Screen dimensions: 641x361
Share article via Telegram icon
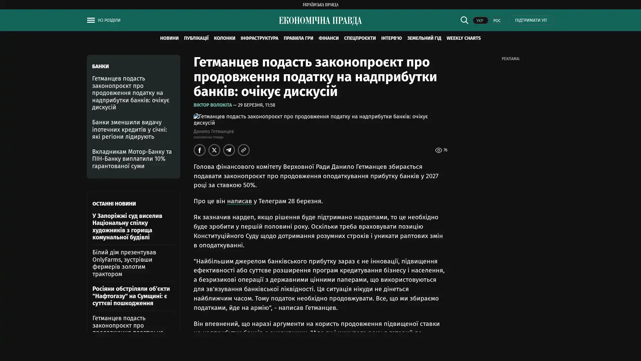(x=229, y=150)
